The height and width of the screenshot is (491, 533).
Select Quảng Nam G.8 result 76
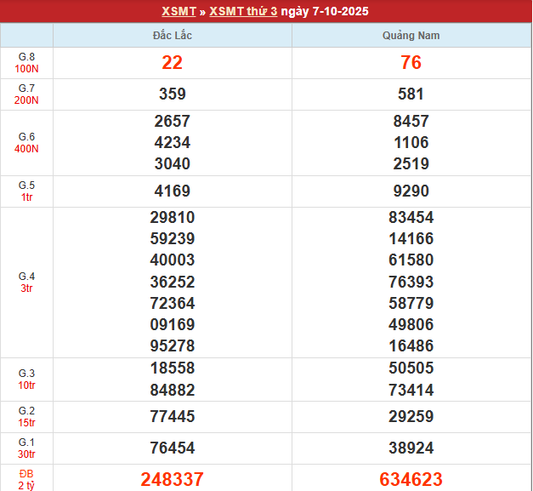tap(411, 63)
